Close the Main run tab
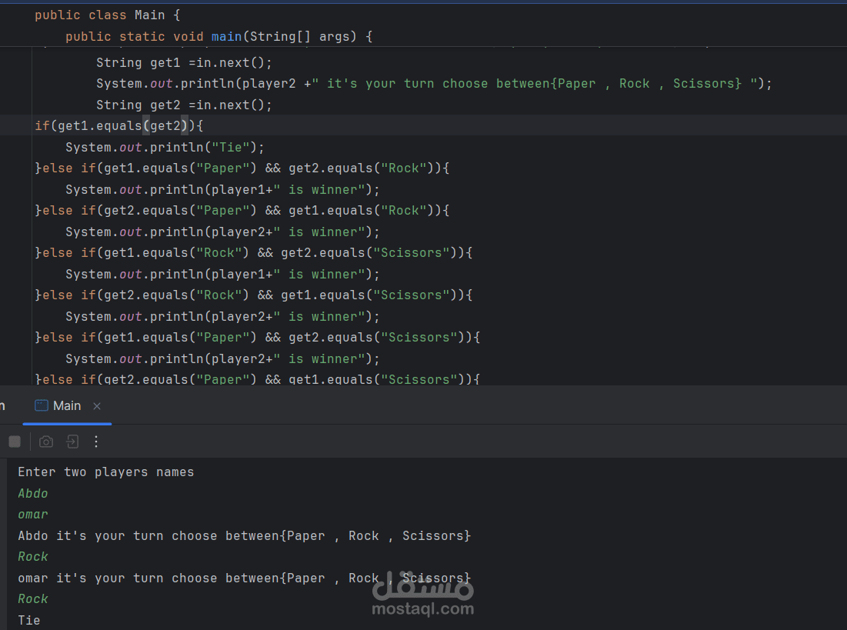The image size is (847, 630). pyautogui.click(x=97, y=406)
